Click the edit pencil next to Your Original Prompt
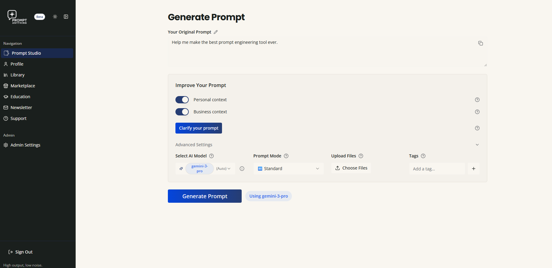 tap(216, 32)
